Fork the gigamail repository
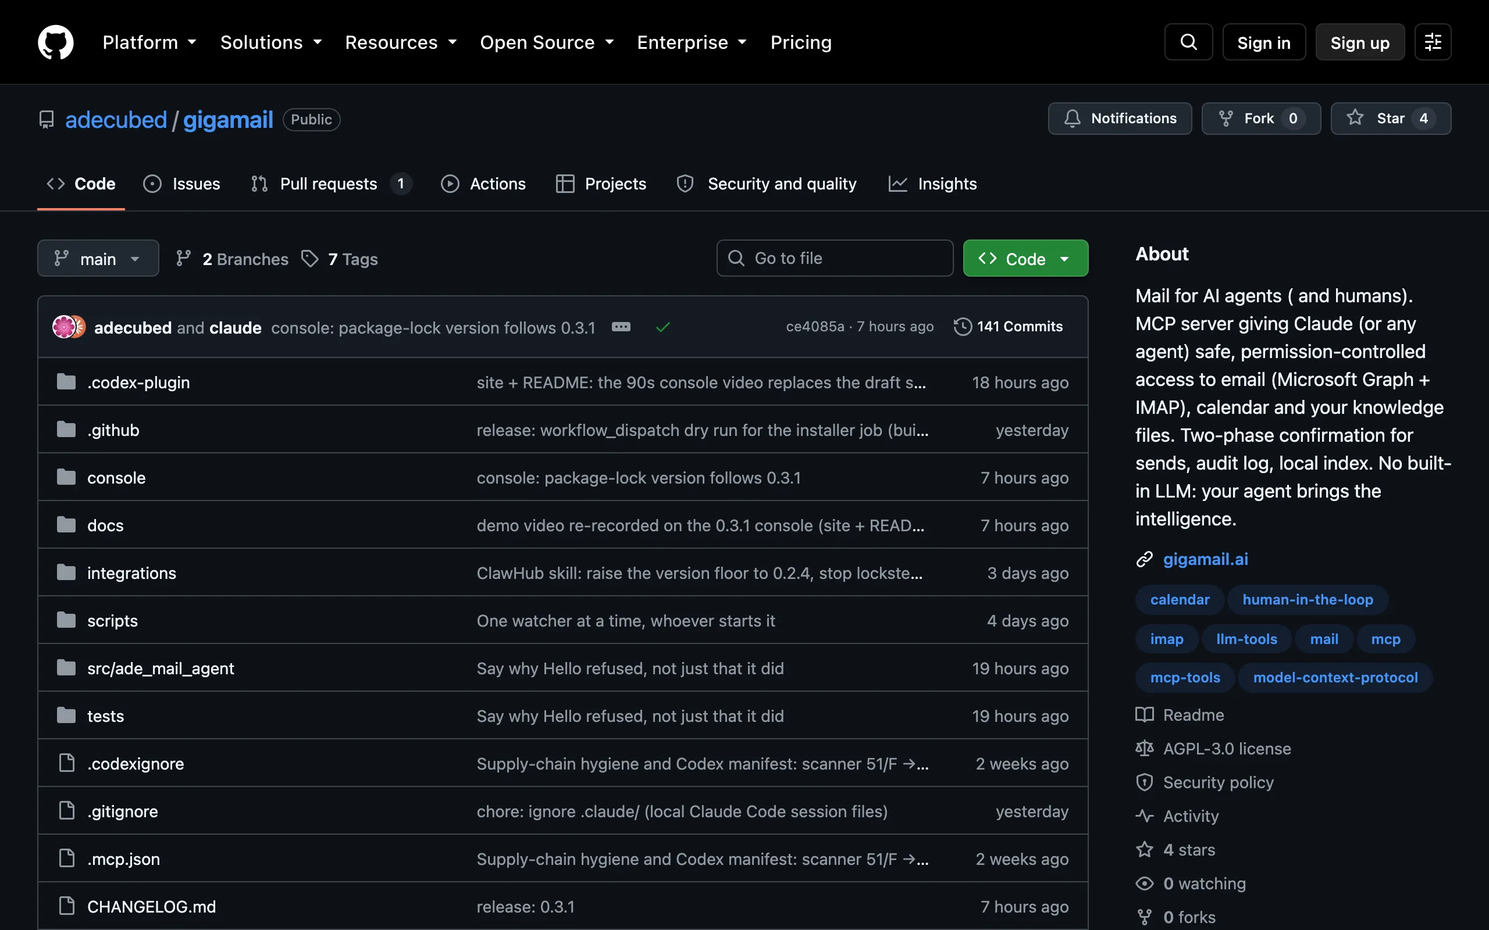 [x=1261, y=118]
